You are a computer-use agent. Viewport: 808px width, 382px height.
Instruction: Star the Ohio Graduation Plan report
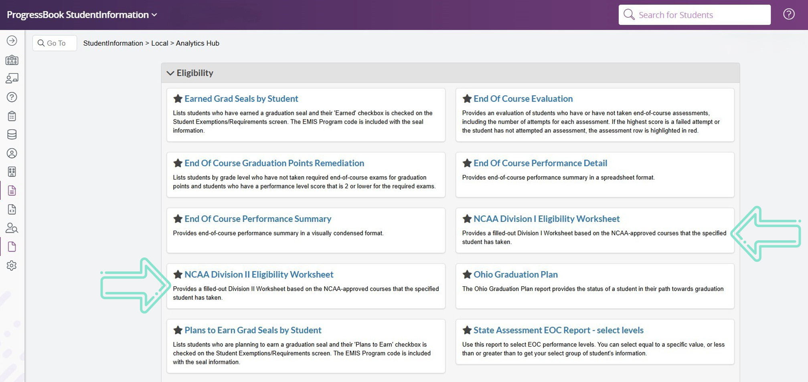click(467, 274)
